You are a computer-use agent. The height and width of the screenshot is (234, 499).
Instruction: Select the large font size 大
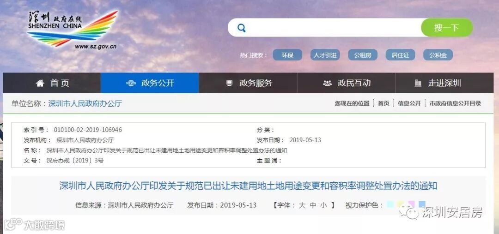(302, 205)
